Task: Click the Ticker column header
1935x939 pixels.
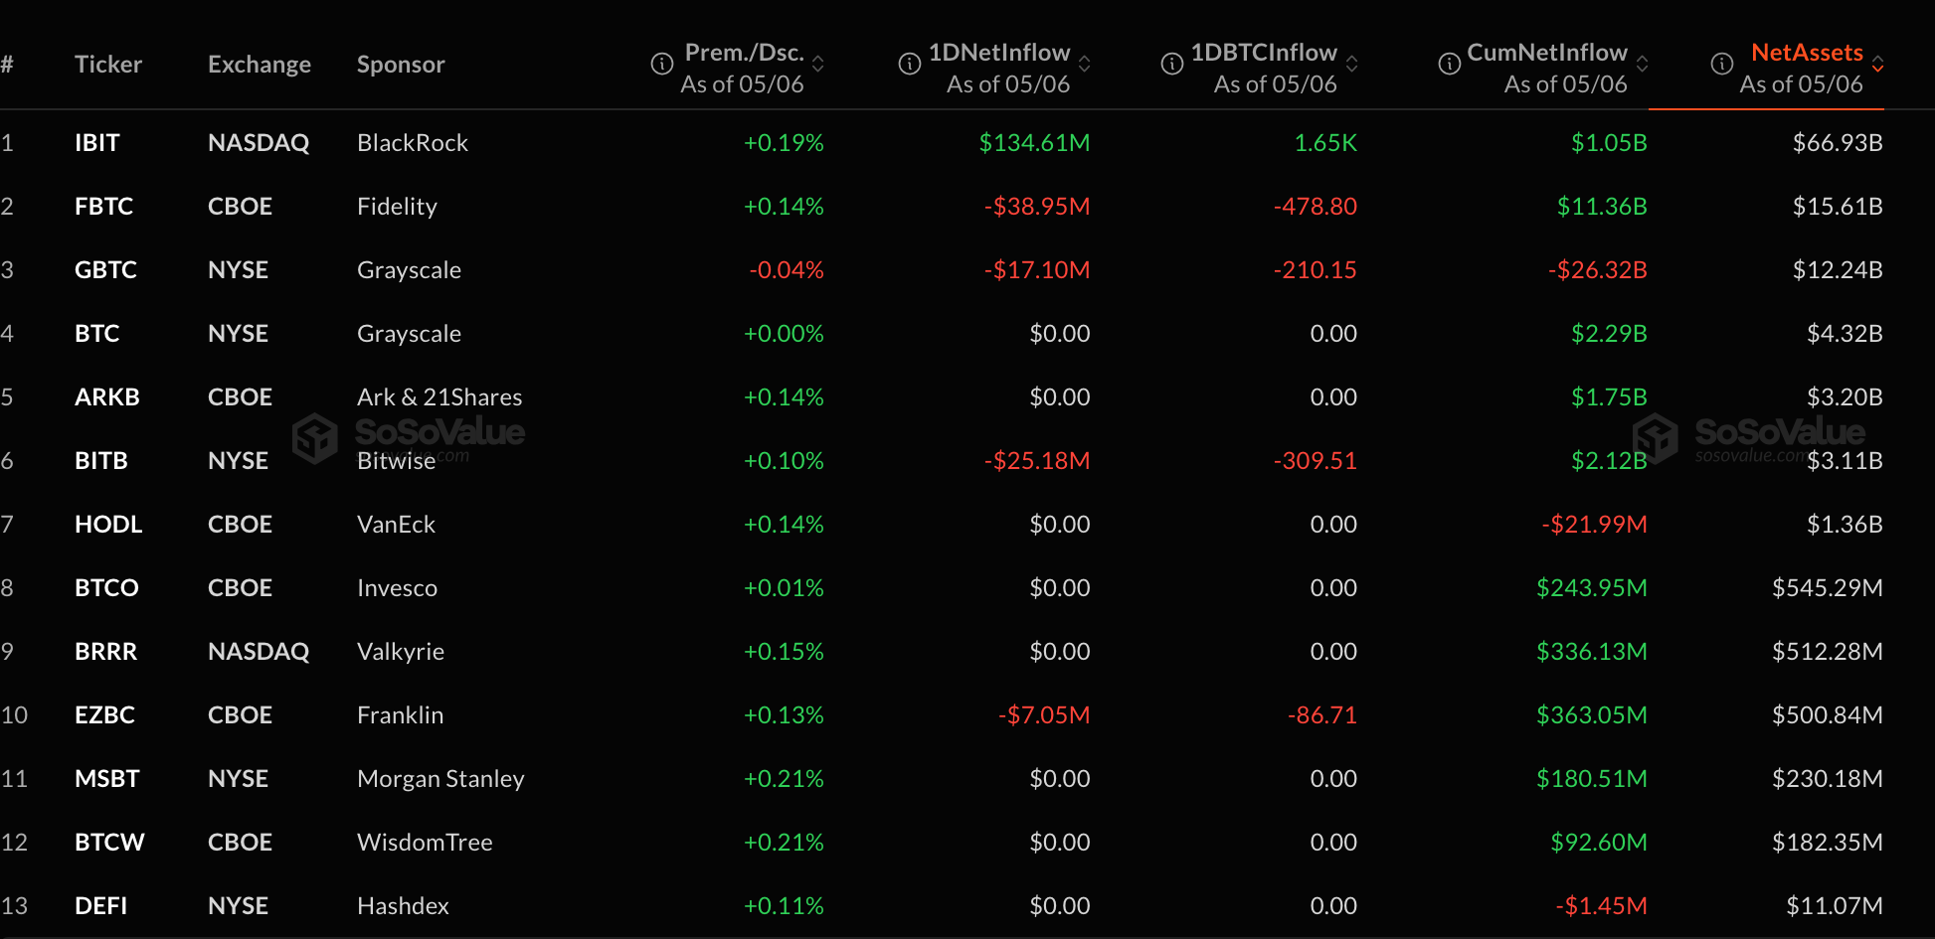Action: click(x=108, y=65)
